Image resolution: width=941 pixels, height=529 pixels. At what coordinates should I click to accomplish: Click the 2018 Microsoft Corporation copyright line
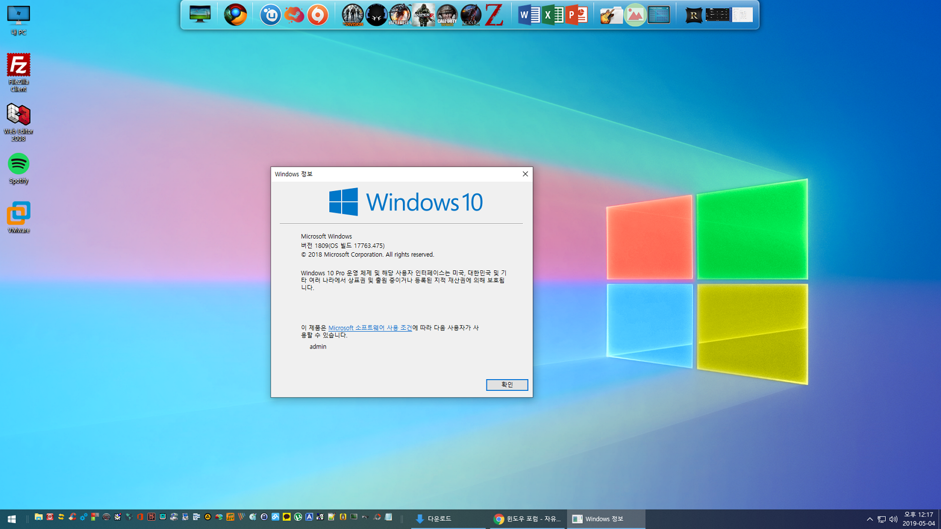pyautogui.click(x=368, y=255)
